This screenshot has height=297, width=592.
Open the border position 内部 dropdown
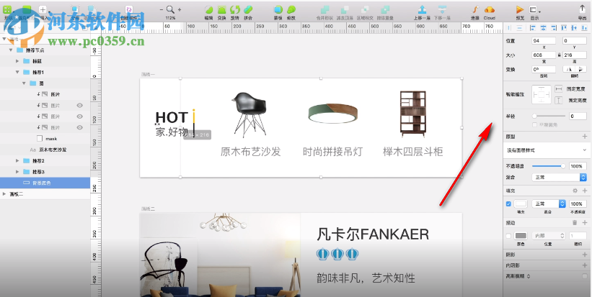[x=549, y=236]
